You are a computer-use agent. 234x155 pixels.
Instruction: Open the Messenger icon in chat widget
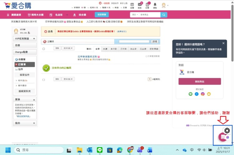pyautogui.click(x=197, y=94)
